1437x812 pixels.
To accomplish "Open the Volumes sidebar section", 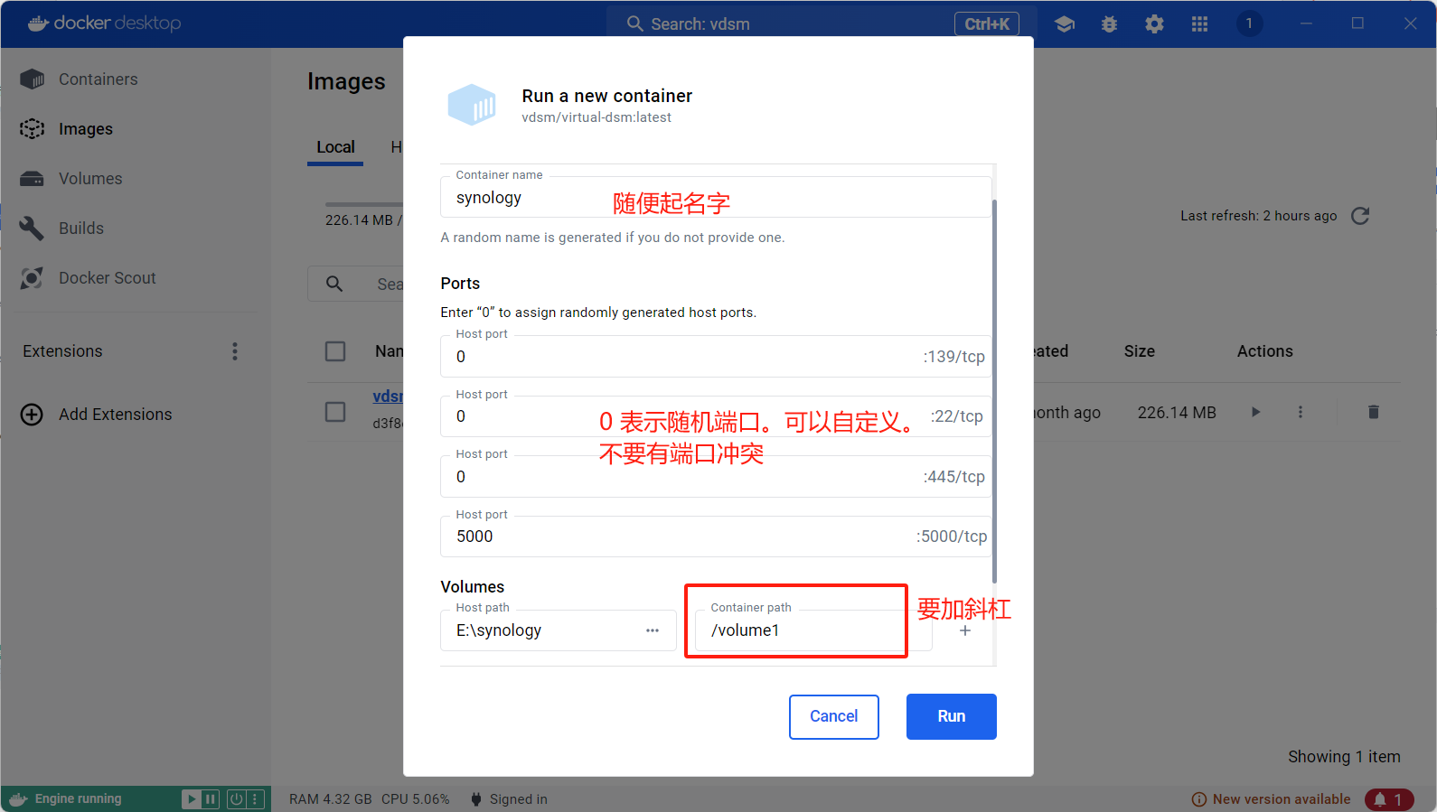I will (x=90, y=179).
